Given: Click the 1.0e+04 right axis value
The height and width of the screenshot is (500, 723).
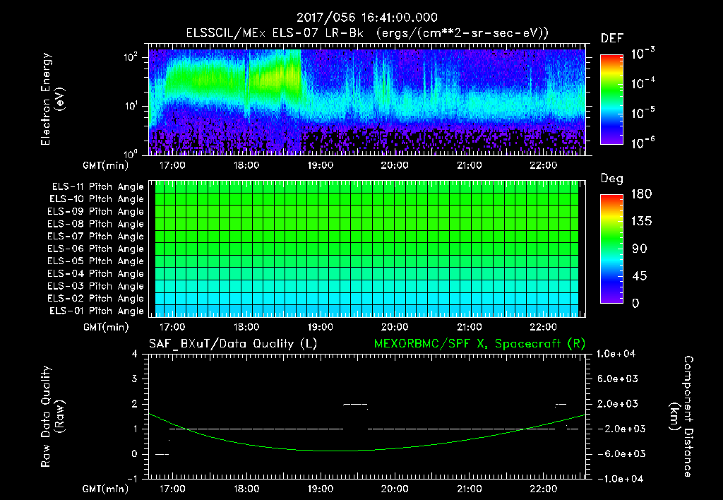Looking at the screenshot, I should click(616, 354).
